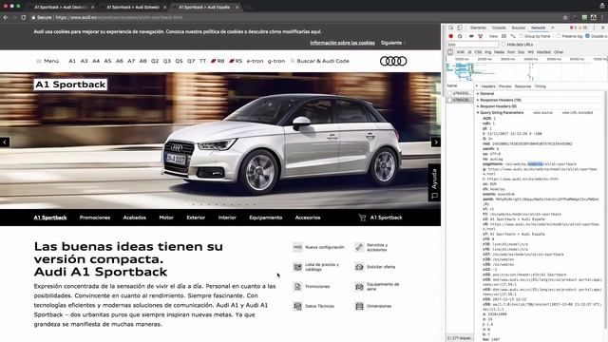Click the Solicitar oferta icon
Viewport: 608px width, 342px height.
(x=359, y=267)
